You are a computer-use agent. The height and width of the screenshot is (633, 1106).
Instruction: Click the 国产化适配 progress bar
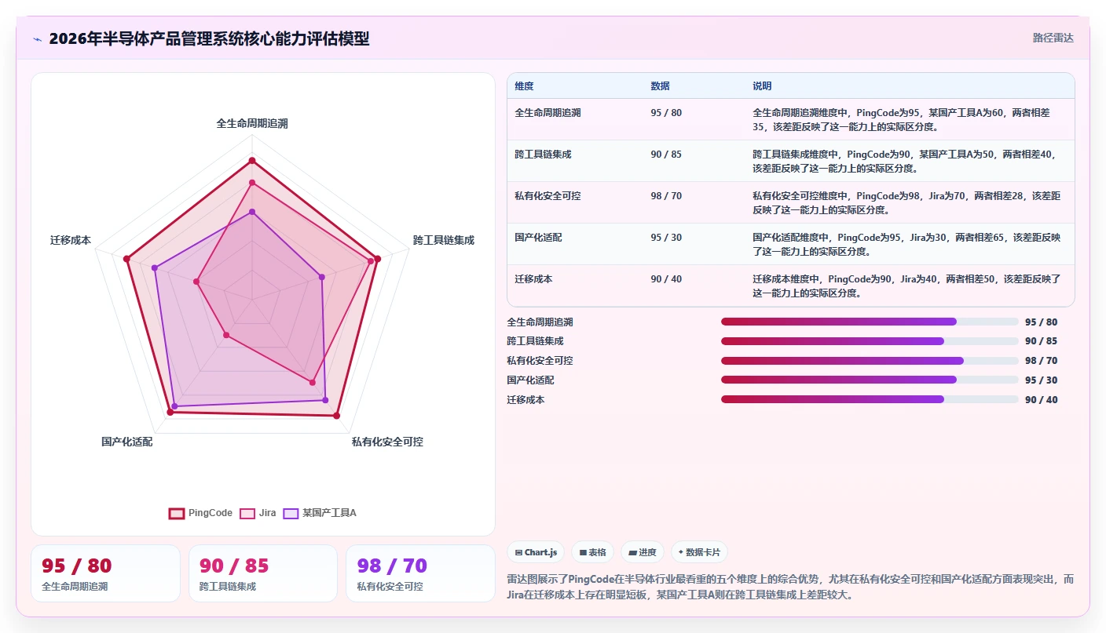(870, 380)
